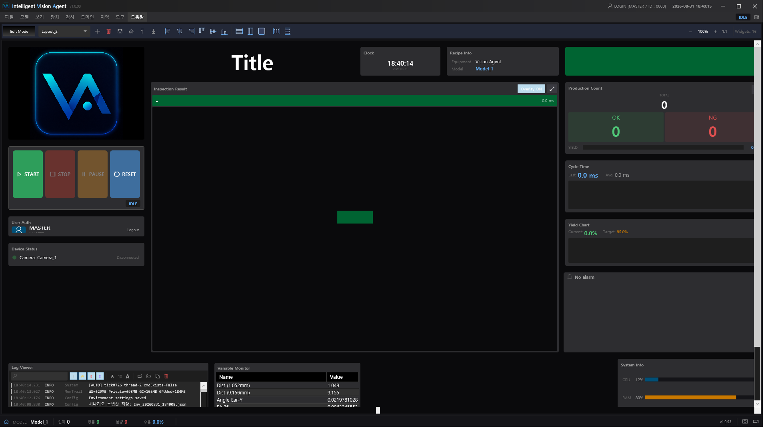The image size is (768, 432).
Task: Toggle the Edit Mode button
Action: pos(19,32)
